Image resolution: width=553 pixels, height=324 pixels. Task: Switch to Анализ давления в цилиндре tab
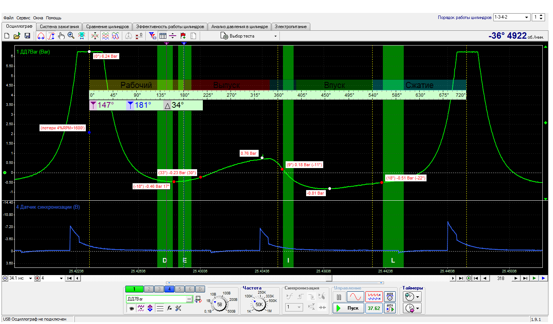click(240, 27)
